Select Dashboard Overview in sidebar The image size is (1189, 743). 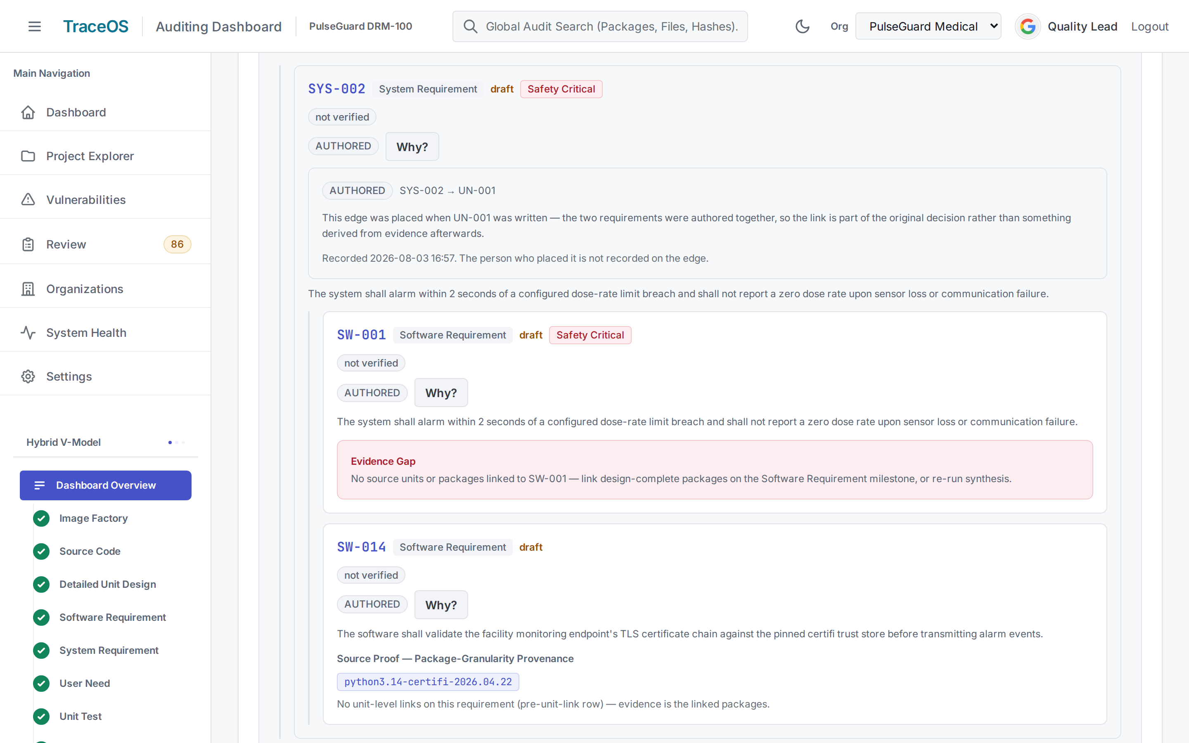(x=106, y=485)
